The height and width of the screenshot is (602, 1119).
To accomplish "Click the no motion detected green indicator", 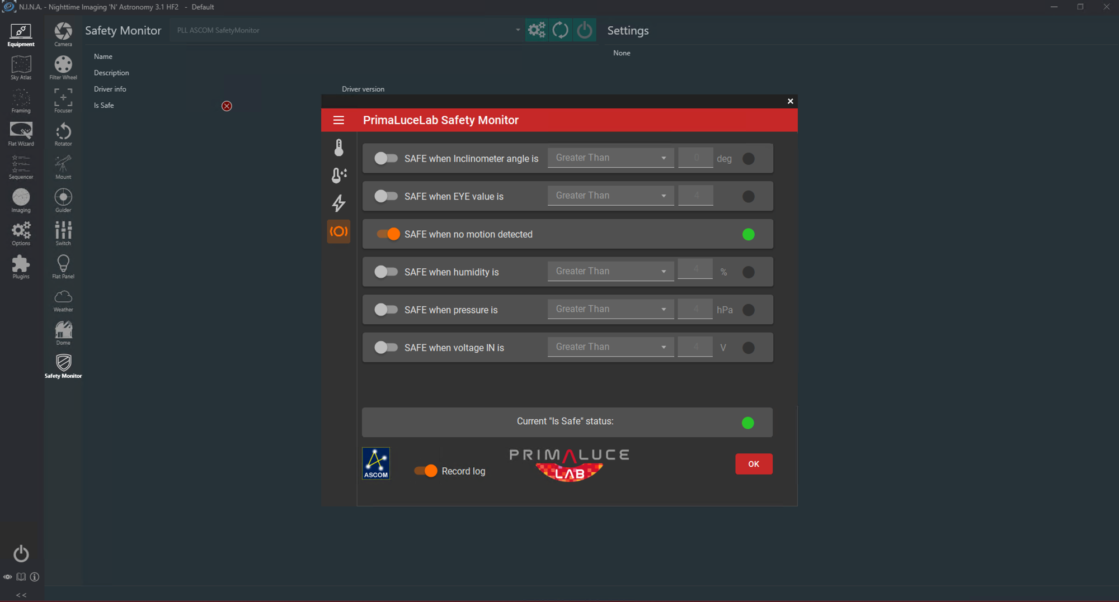I will point(748,234).
